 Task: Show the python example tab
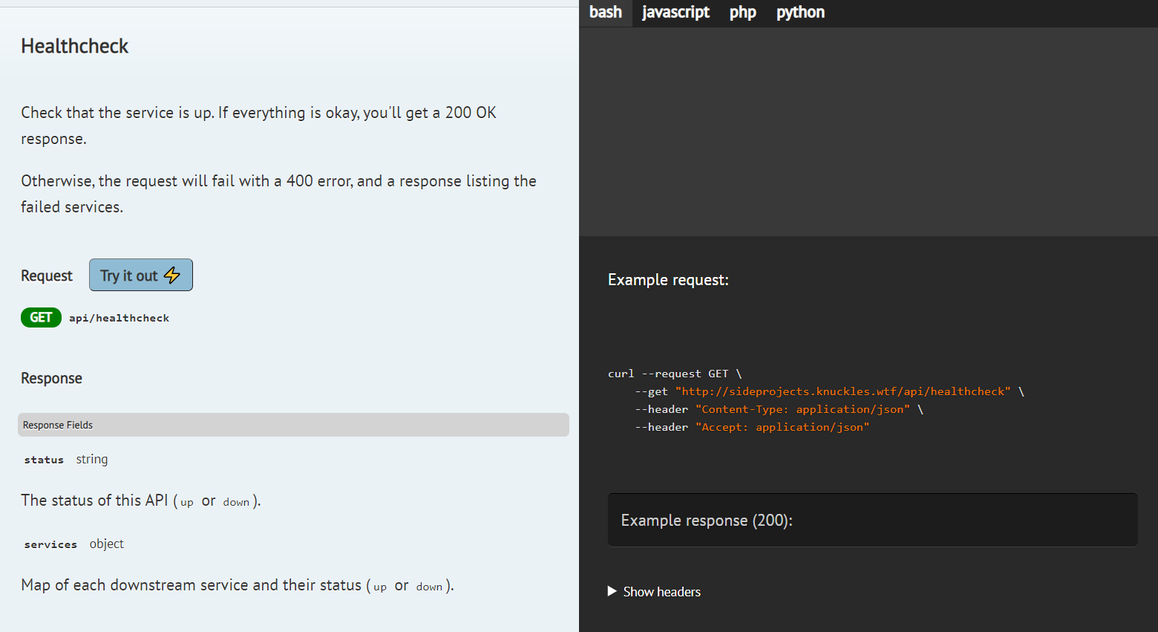(800, 13)
